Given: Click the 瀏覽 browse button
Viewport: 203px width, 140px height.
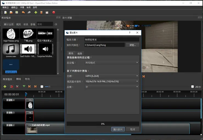Looking at the screenshot, I should [x=132, y=45].
